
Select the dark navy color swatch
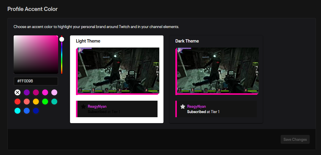click(36, 111)
